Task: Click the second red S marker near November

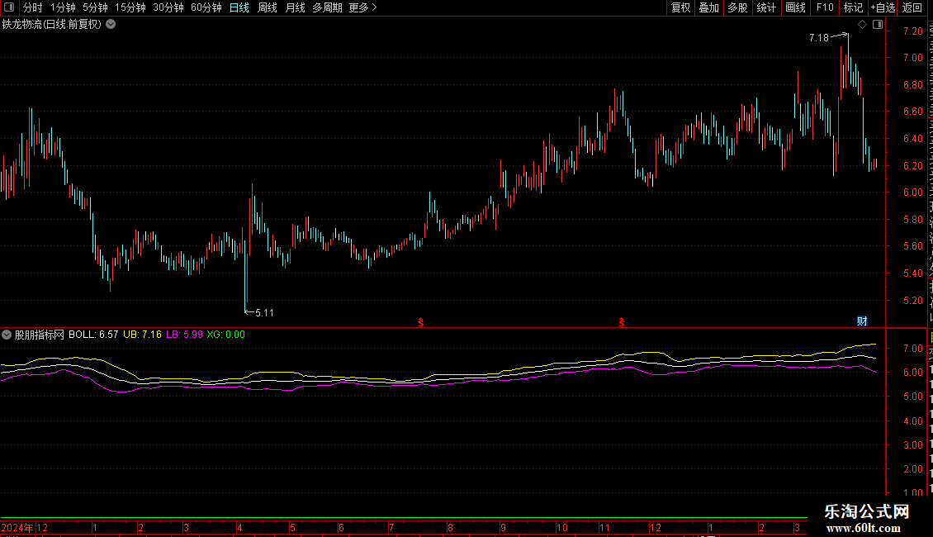Action: (621, 322)
